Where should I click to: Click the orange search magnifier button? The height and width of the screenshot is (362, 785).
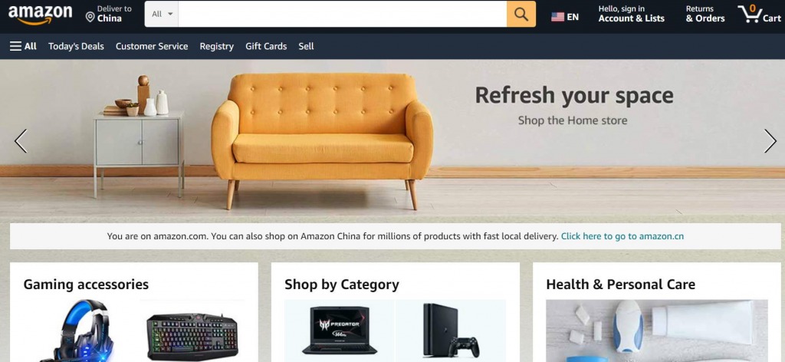point(521,14)
